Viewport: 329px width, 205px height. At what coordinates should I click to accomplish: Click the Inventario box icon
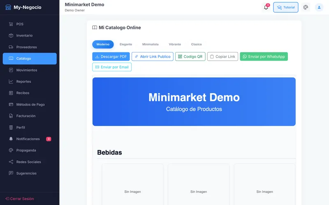click(x=11, y=36)
